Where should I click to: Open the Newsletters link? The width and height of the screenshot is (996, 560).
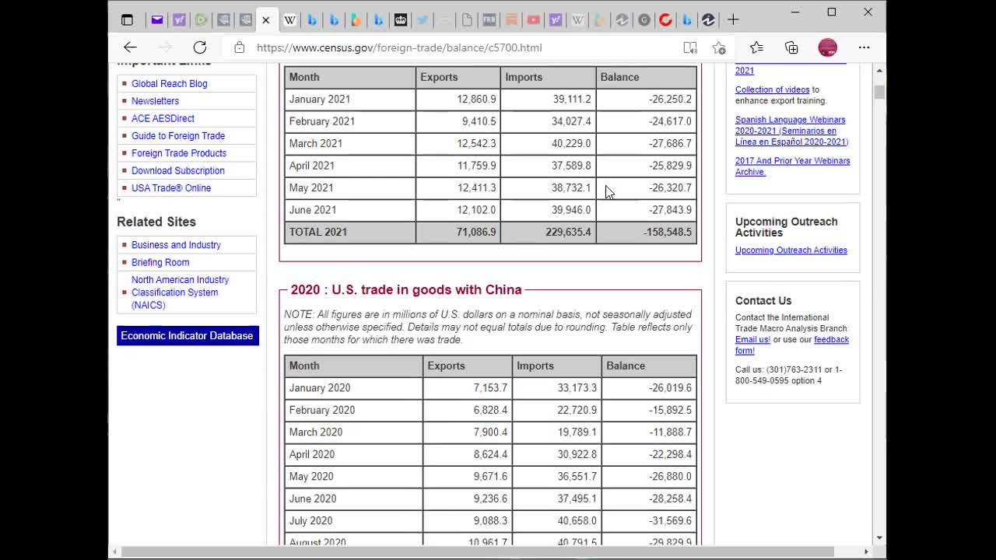(x=155, y=101)
